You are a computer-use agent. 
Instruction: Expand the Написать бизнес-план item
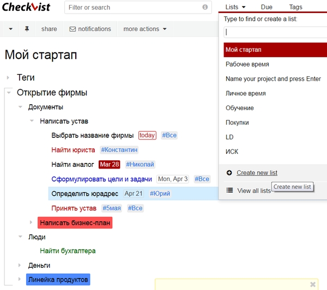[31, 222]
